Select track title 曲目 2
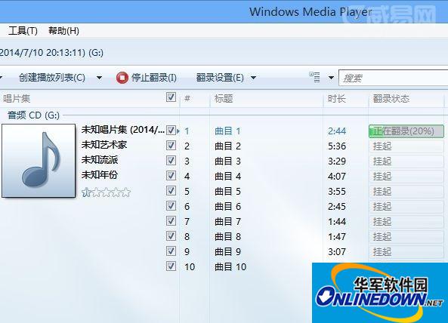Screen dimensions: 448x323 coord(227,146)
